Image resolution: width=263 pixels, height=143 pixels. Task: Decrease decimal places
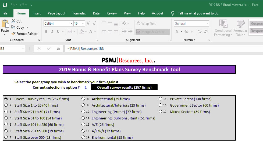206,32
